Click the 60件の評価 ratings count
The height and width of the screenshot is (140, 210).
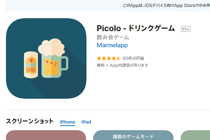point(133,58)
